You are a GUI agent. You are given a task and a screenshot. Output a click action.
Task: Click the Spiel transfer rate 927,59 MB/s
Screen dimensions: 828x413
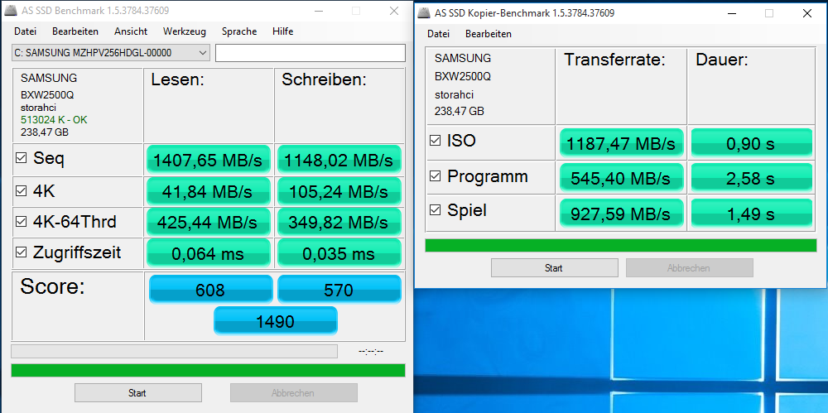pyautogui.click(x=622, y=214)
